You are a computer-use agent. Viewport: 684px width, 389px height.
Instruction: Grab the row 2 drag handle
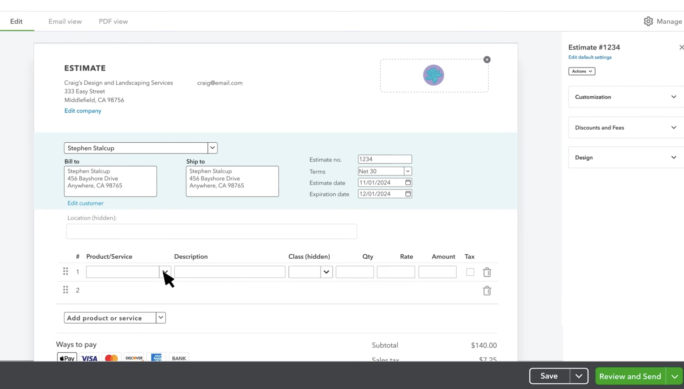[66, 290]
